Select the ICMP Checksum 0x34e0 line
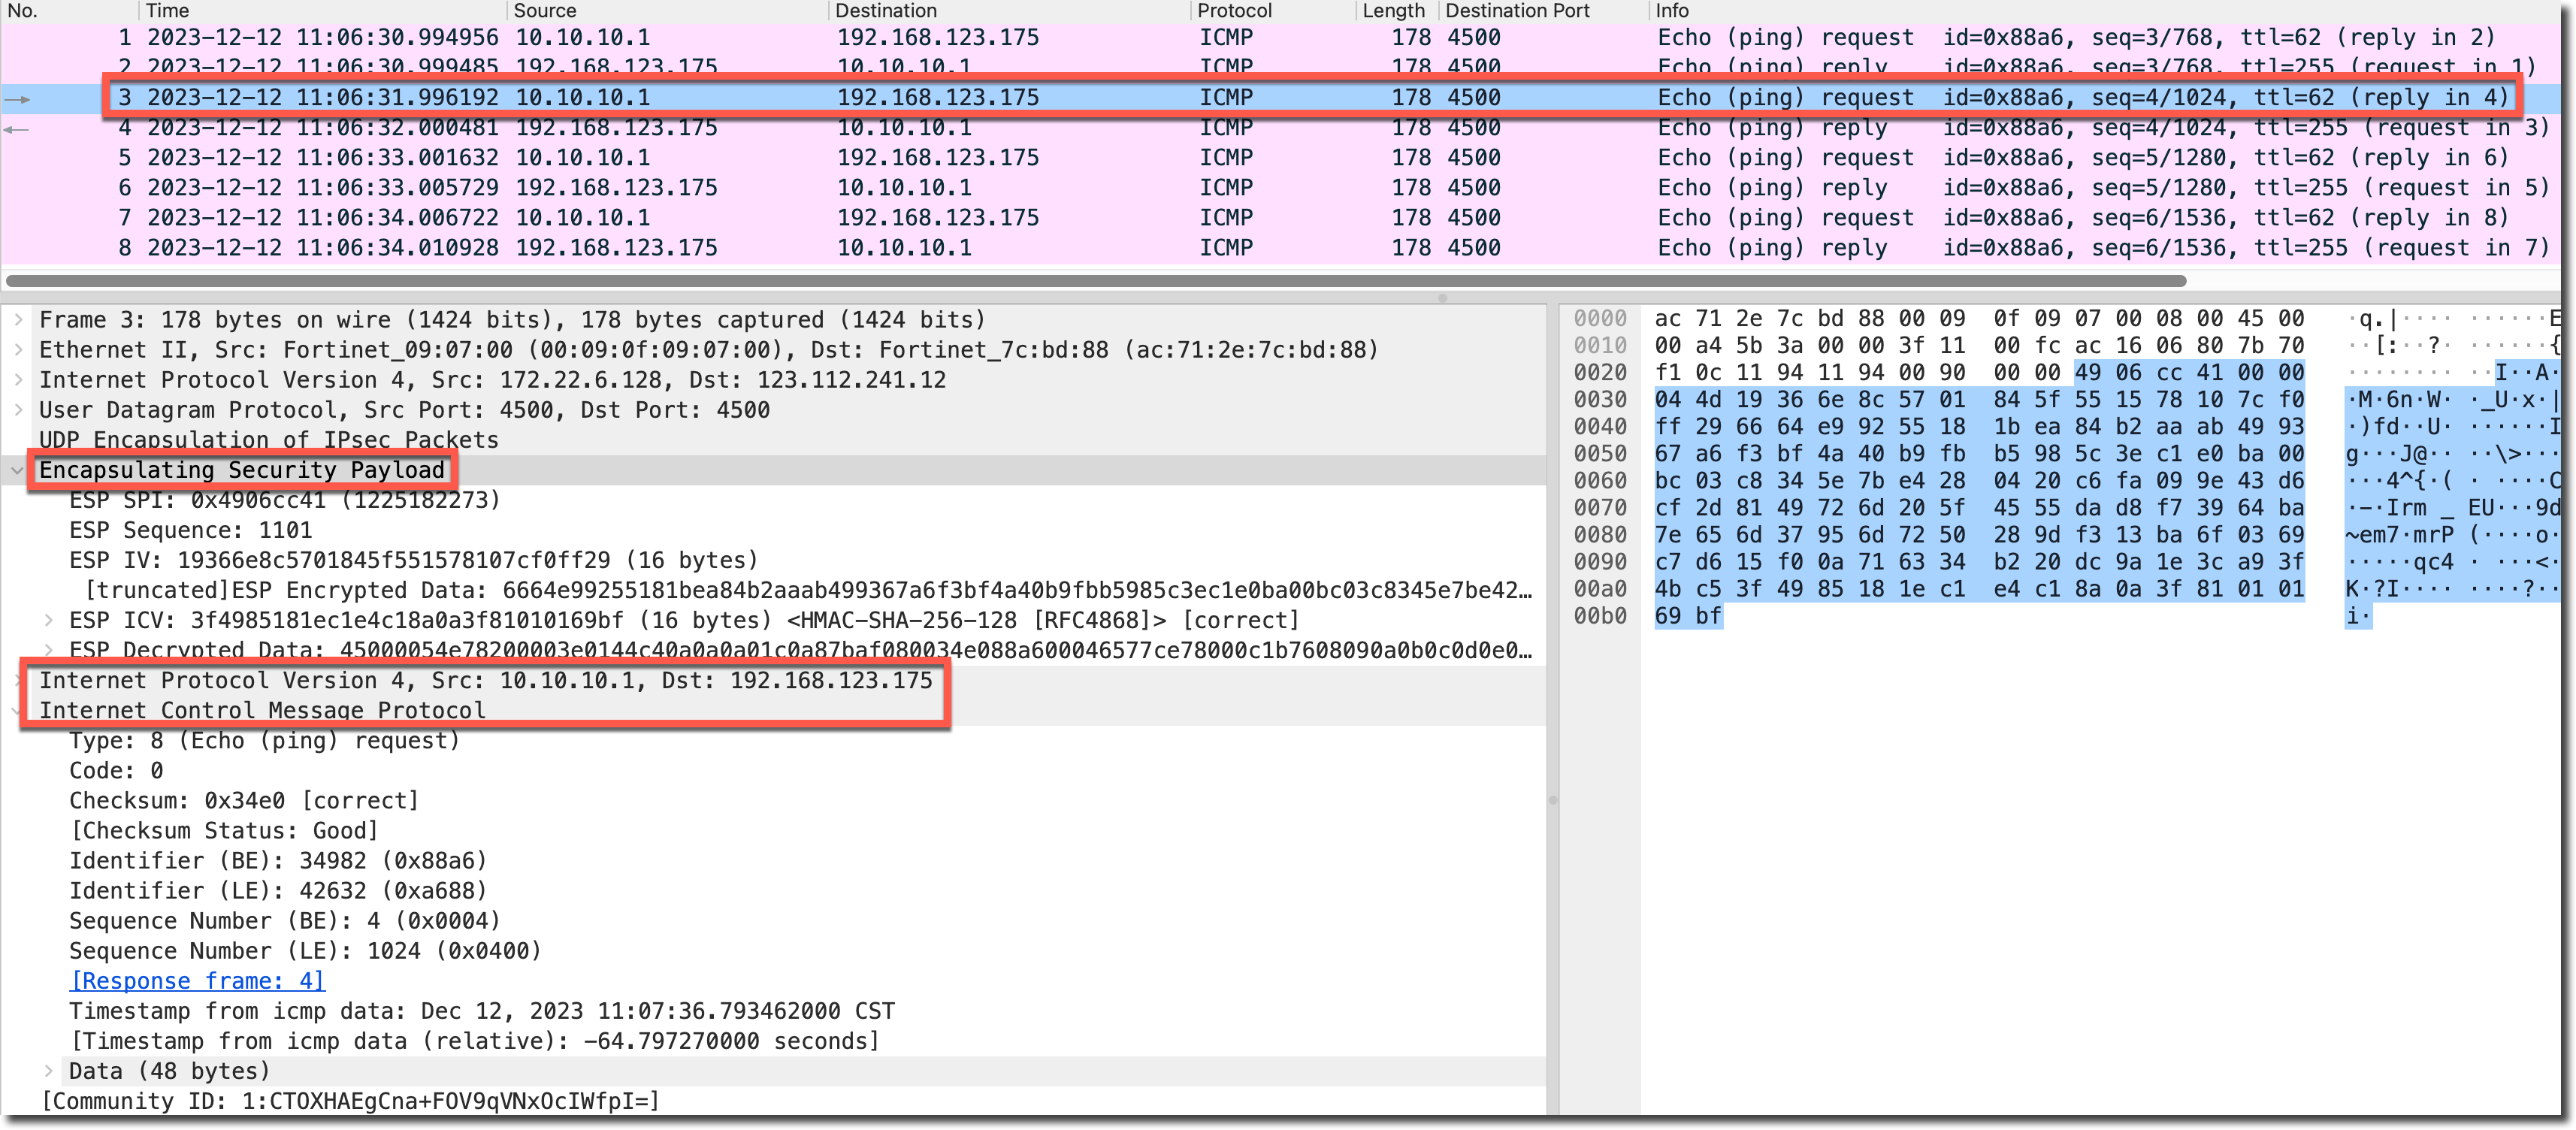The width and height of the screenshot is (2576, 1130). pos(243,801)
